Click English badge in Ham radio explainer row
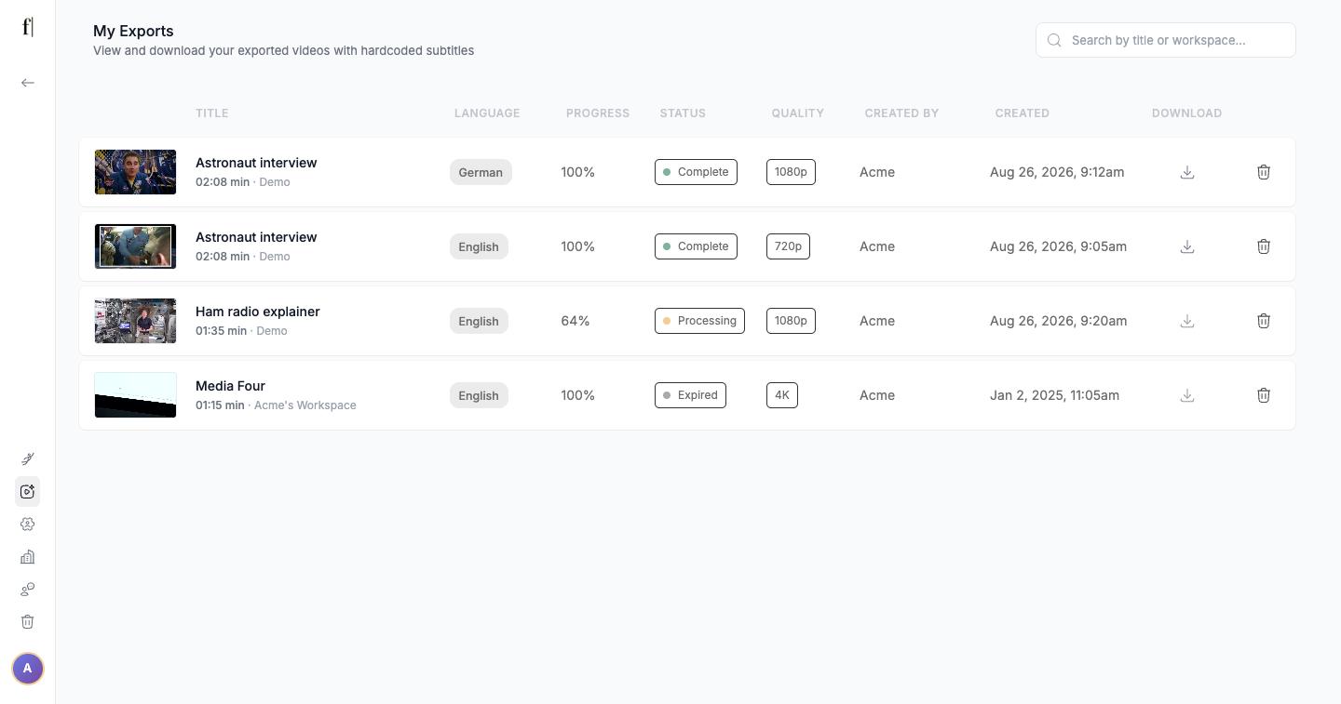The width and height of the screenshot is (1341, 704). 479,321
